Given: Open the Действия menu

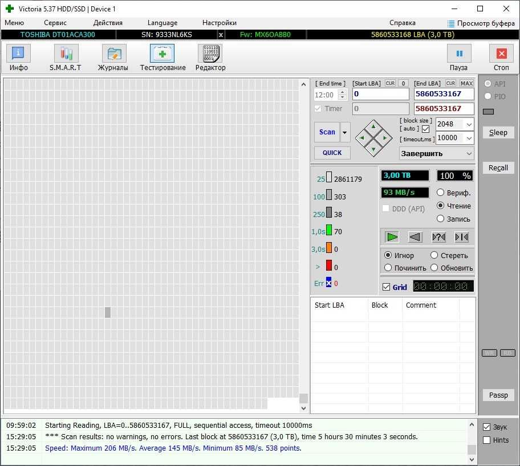Looking at the screenshot, I should (108, 23).
